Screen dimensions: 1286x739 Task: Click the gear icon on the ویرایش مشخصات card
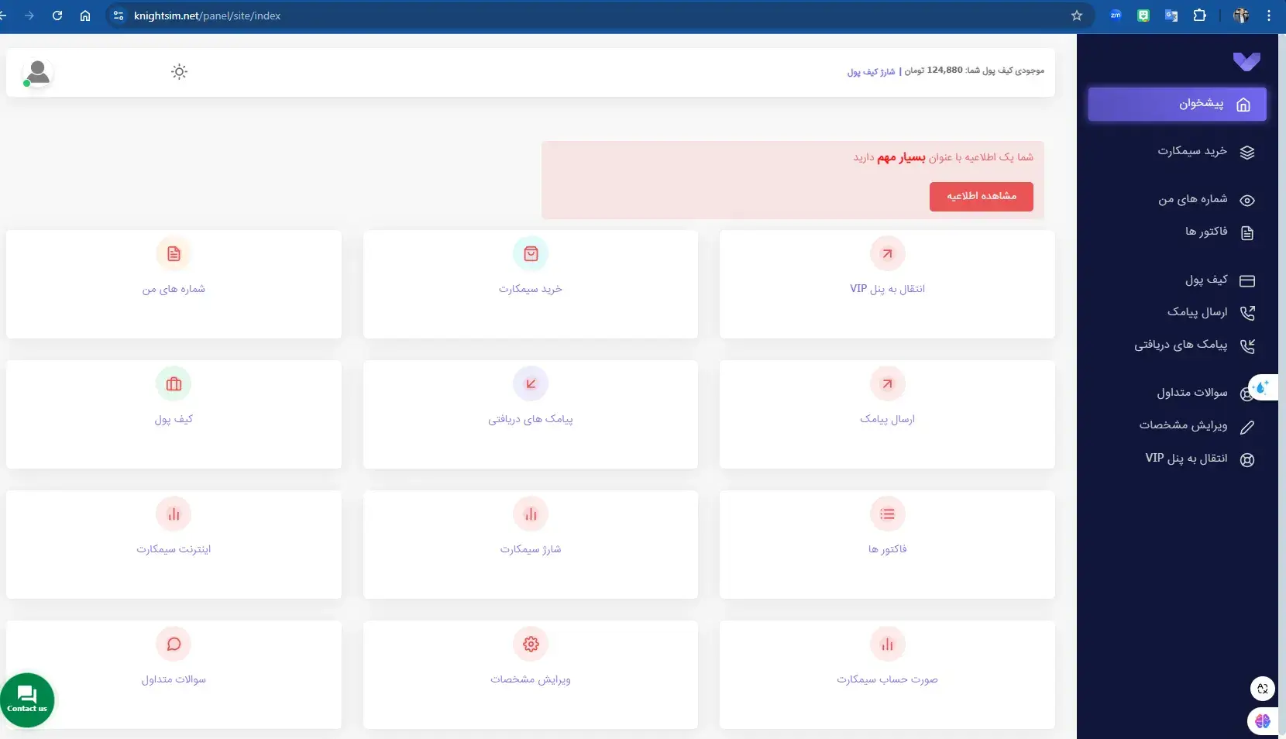(x=531, y=644)
